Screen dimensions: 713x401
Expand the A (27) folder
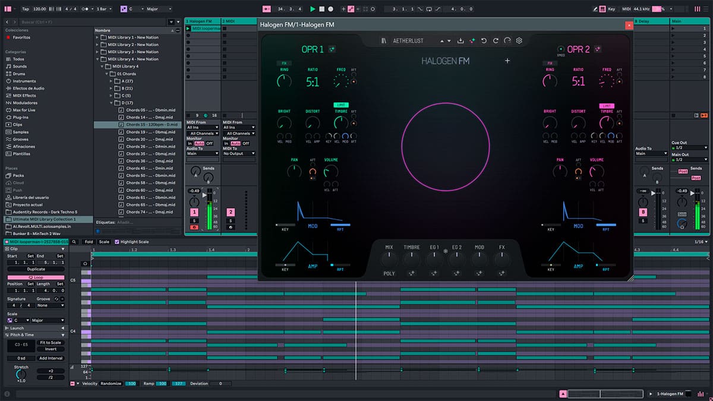click(x=111, y=81)
